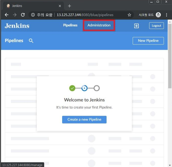Click the browser back arrow
The height and width of the screenshot is (167, 172).
pyautogui.click(x=7, y=15)
